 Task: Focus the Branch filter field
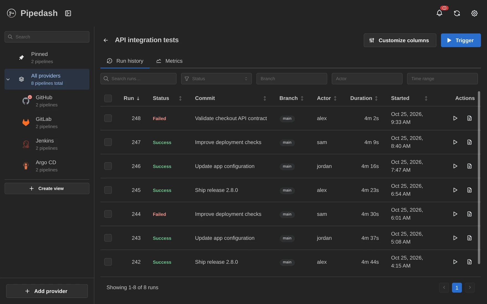pyautogui.click(x=292, y=79)
